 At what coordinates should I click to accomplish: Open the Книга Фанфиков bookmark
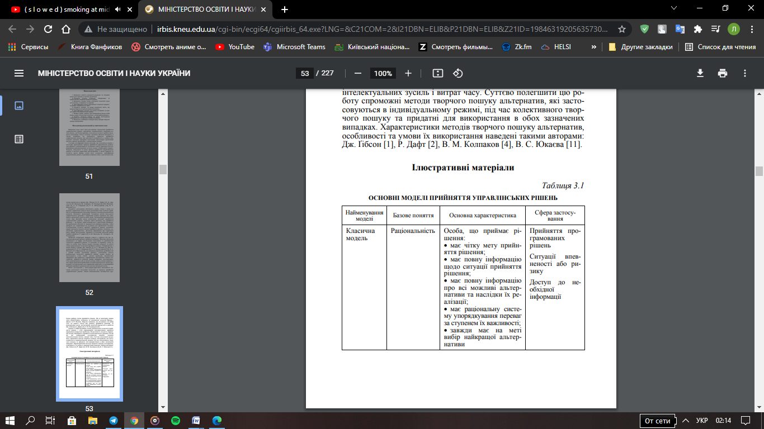tap(89, 47)
